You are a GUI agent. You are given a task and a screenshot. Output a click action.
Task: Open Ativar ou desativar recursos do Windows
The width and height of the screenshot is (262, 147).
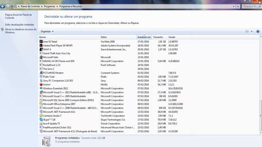(x=21, y=31)
